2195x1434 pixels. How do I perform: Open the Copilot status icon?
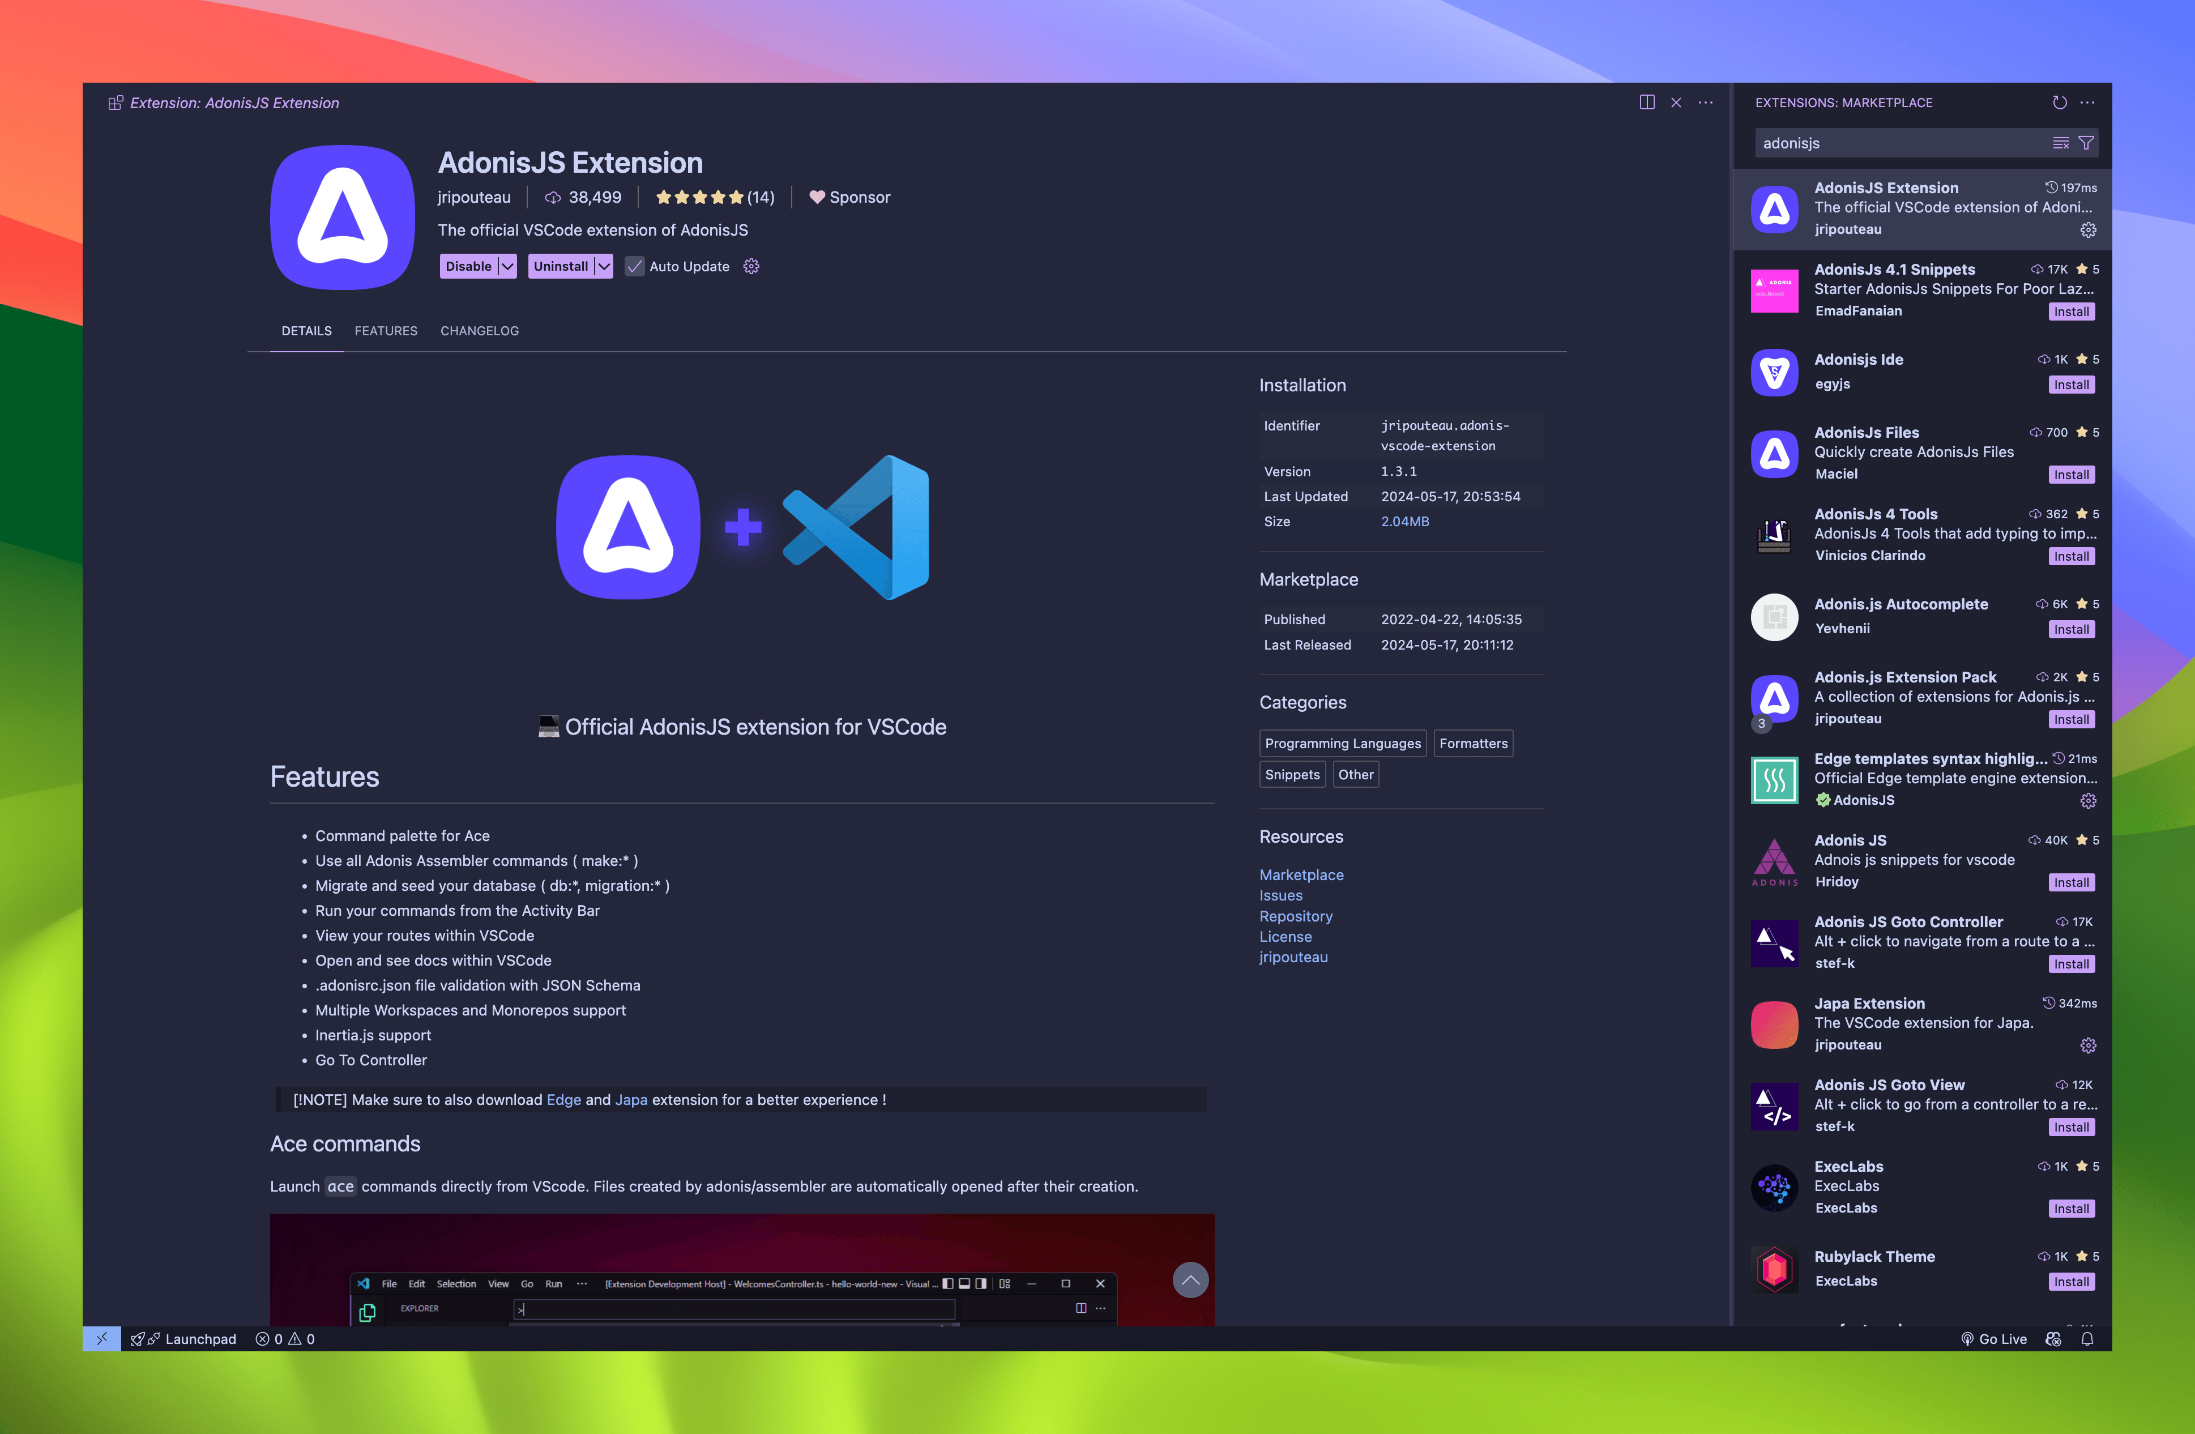(x=2054, y=1339)
